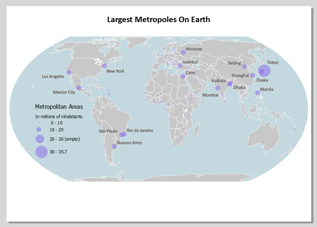Click the "Manila" city label
The height and width of the screenshot is (227, 317).
(267, 89)
